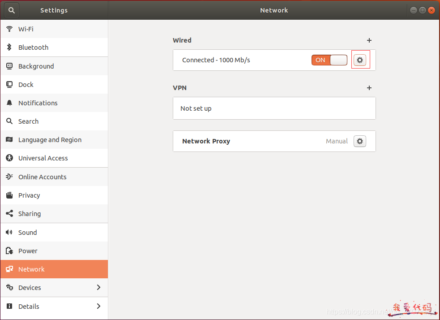Screen dimensions: 440x320
Task: Click the Search magnifier icon in sidebar list
Action: (x=9, y=121)
